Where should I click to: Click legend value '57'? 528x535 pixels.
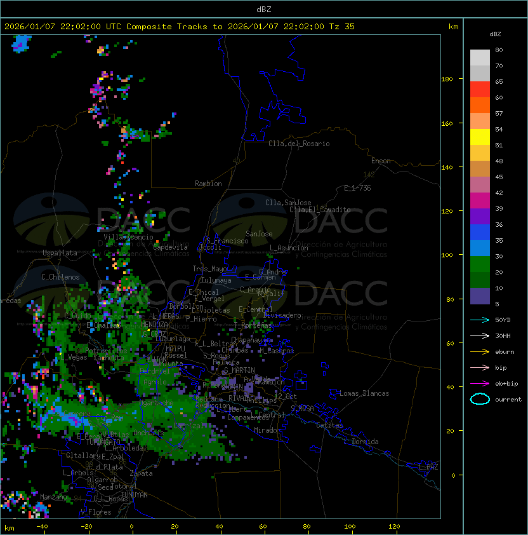coord(499,113)
